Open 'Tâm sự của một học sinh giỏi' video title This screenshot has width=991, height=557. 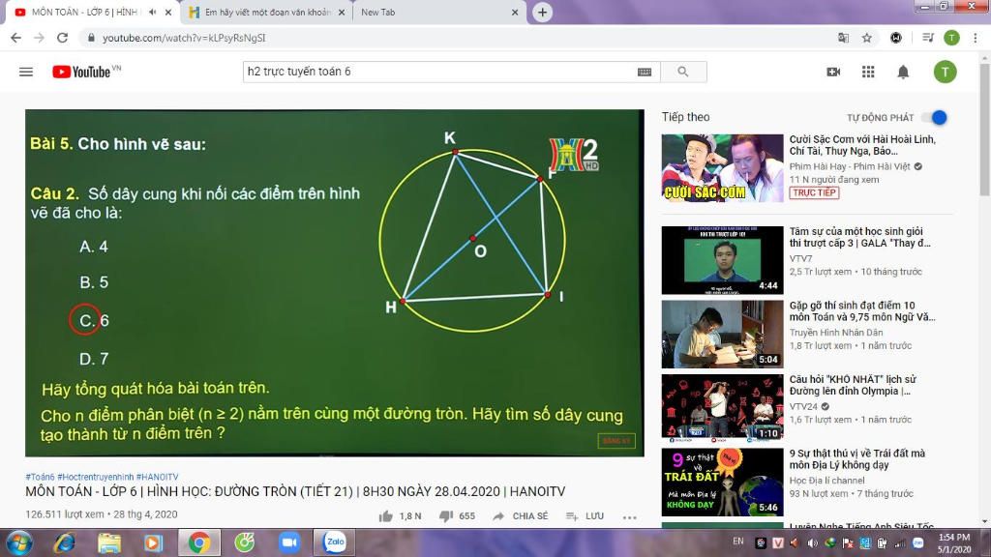click(x=859, y=237)
